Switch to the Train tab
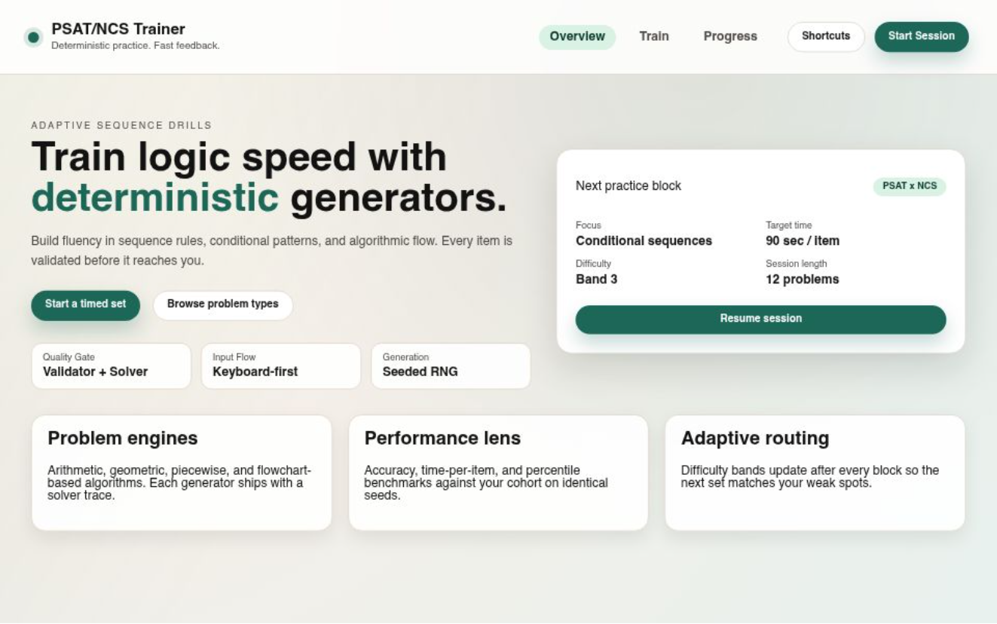Viewport: 997px width, 624px height. [654, 37]
